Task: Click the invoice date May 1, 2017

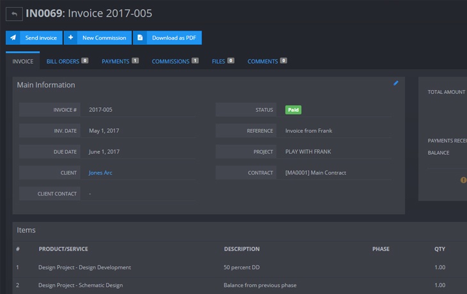Action: point(104,130)
